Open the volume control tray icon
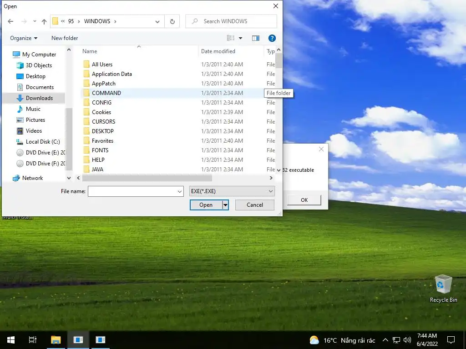Viewport: 466px width, 349px height. (x=407, y=340)
